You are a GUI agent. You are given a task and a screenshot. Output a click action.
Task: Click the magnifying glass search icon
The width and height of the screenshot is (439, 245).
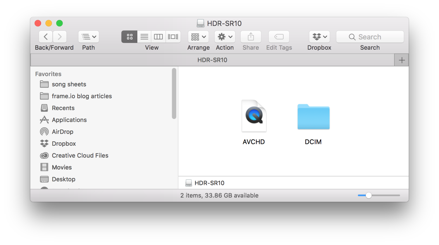(352, 37)
